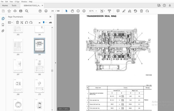This screenshot has width=174, height=111.
Task: Select the page 263 thumbnail
Action: (x=18, y=29)
